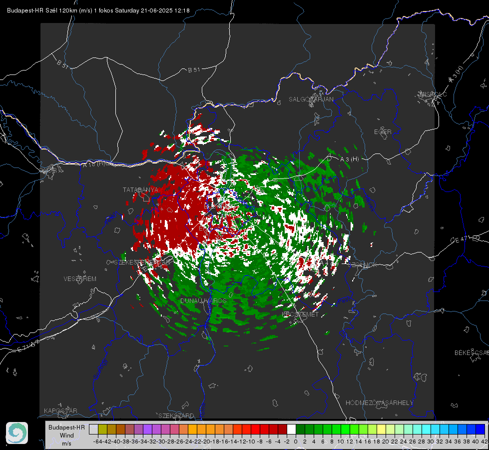Click the KECSKEMÉT city label
Screen dimensions: 489x450
300,314
